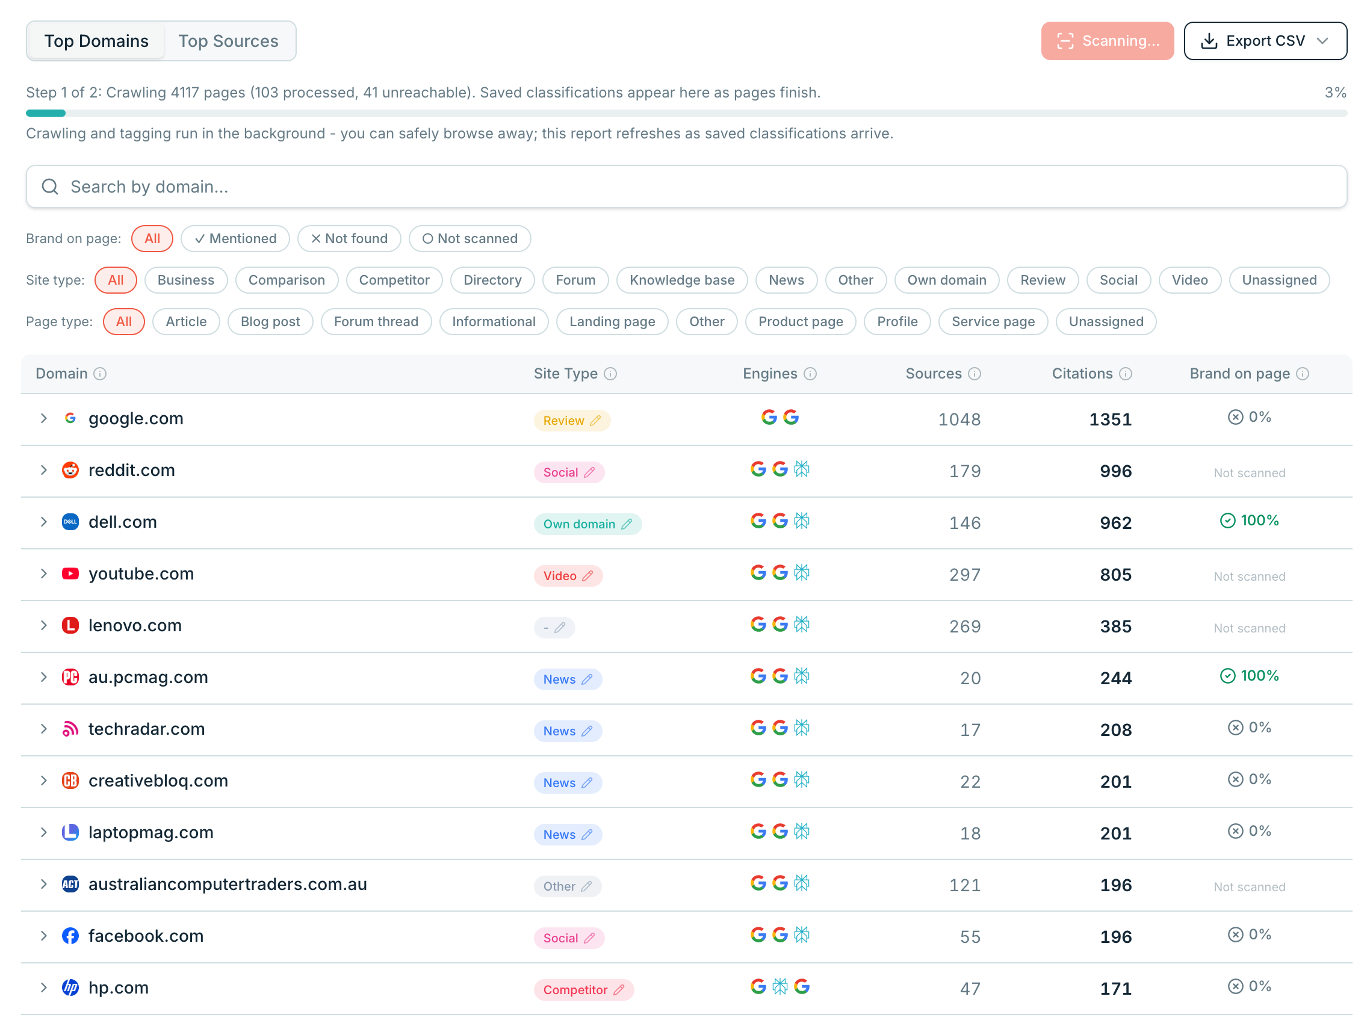The image size is (1370, 1017).
Task: Expand the facebook.com row
Action: (x=44, y=936)
